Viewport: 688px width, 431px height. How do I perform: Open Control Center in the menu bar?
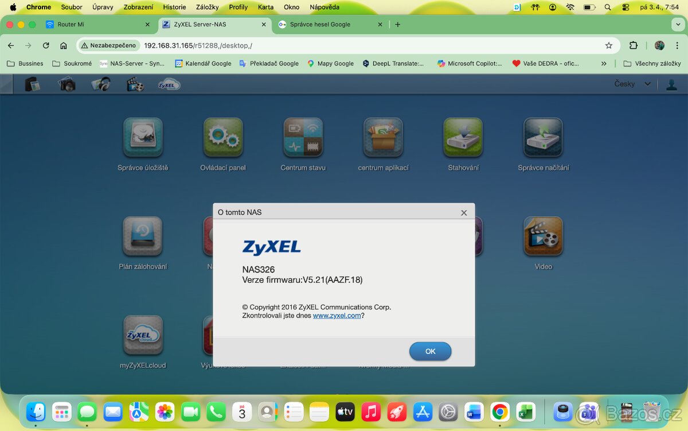pos(625,7)
